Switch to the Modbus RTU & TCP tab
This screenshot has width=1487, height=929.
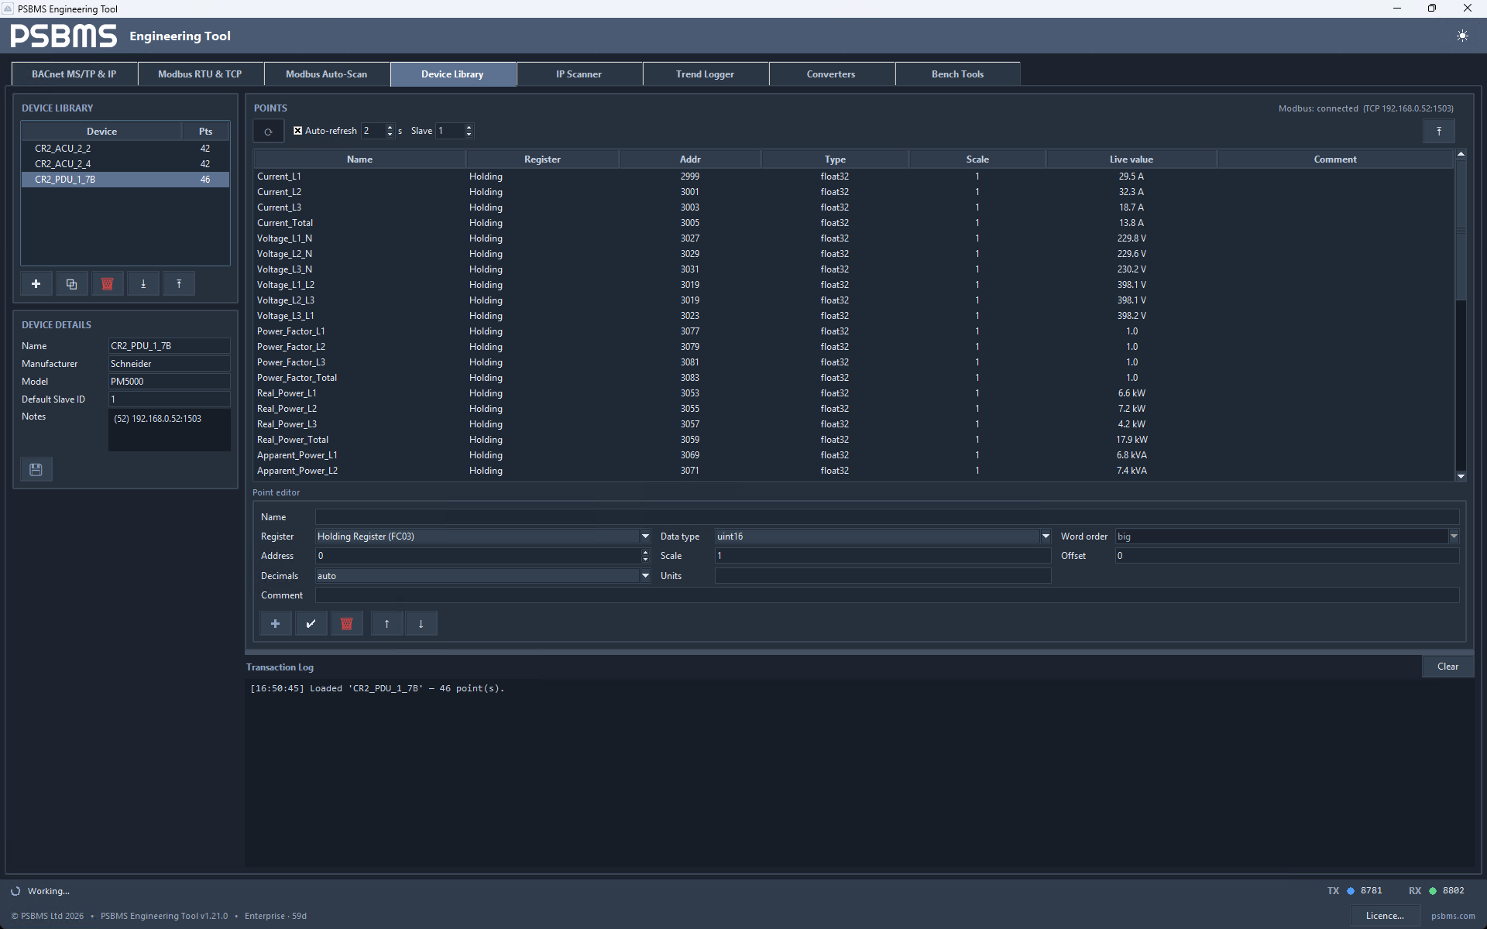tap(200, 74)
